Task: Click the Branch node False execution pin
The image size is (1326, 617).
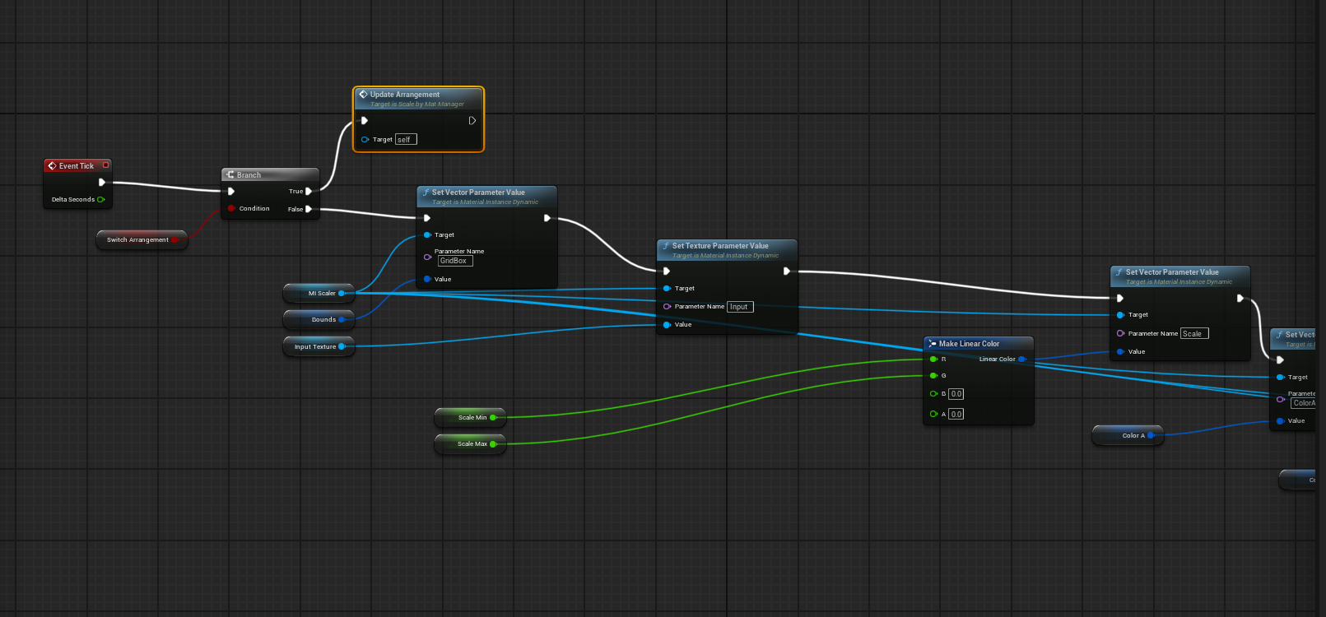Action: [309, 210]
